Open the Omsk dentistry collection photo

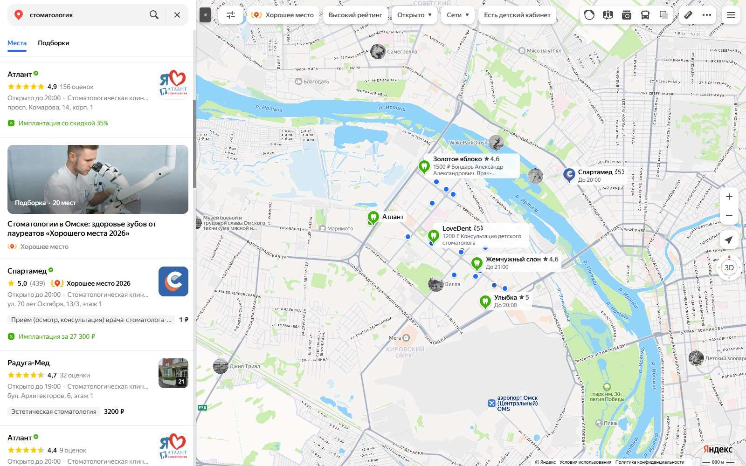[98, 179]
